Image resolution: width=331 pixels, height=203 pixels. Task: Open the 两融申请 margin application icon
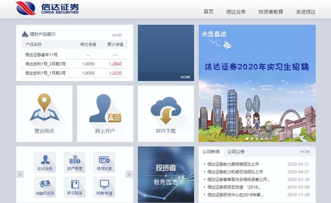104,187
